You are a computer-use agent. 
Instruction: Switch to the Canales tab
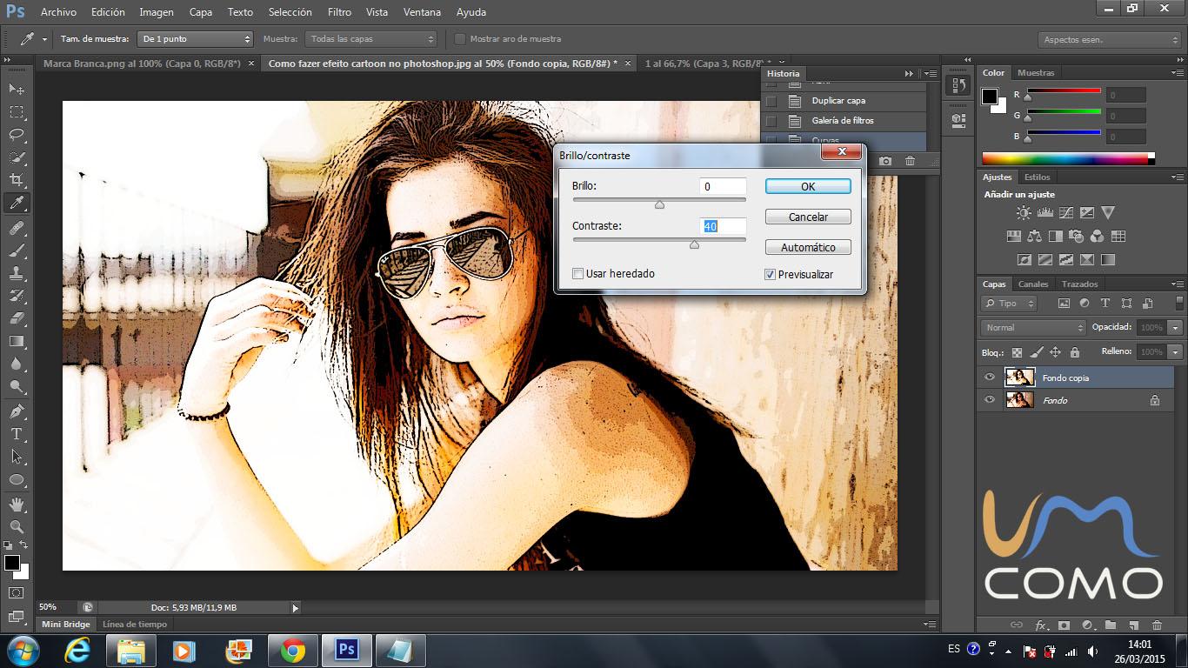[1033, 284]
